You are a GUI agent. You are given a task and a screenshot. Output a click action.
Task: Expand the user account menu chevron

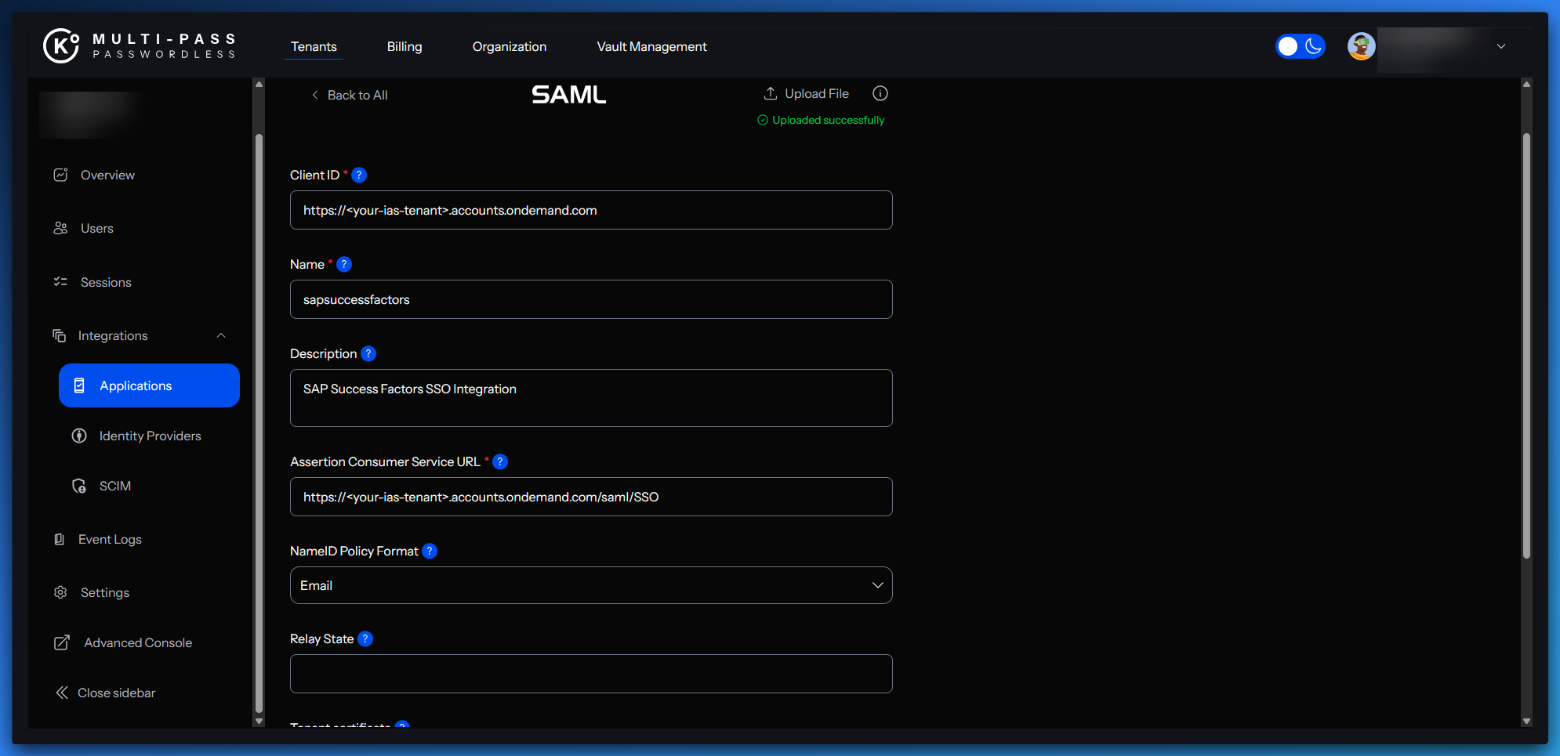tap(1500, 47)
